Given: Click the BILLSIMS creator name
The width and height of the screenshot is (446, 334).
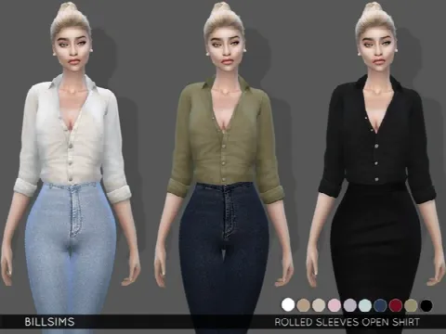Looking at the screenshot, I should (49, 322).
